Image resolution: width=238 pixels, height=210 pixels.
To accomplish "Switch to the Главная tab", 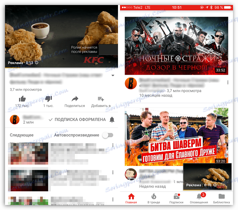I will coord(131,198).
